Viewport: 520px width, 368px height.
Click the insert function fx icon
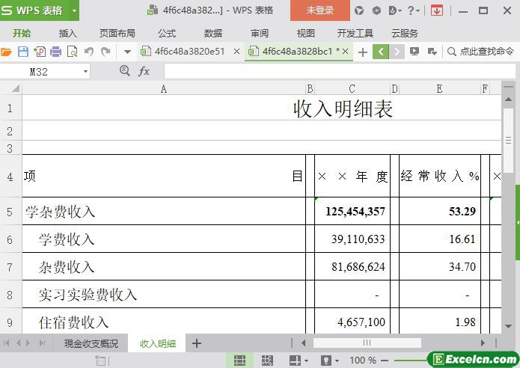click(144, 71)
